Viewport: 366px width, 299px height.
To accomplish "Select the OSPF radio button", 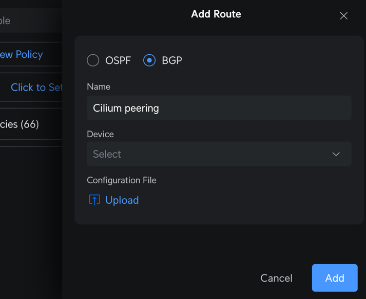I will pos(93,60).
